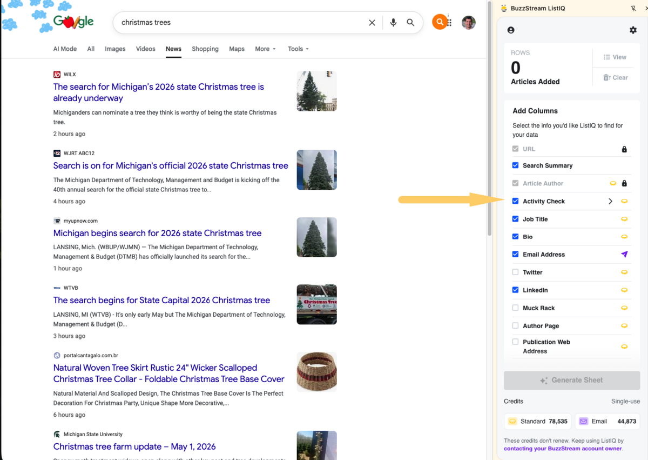Uncheck the Email Address column
Viewport: 648px width, 460px height.
point(515,254)
